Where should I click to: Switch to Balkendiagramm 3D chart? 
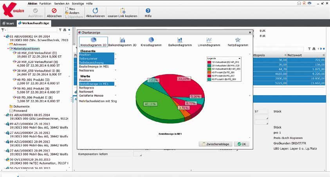[x=122, y=42]
